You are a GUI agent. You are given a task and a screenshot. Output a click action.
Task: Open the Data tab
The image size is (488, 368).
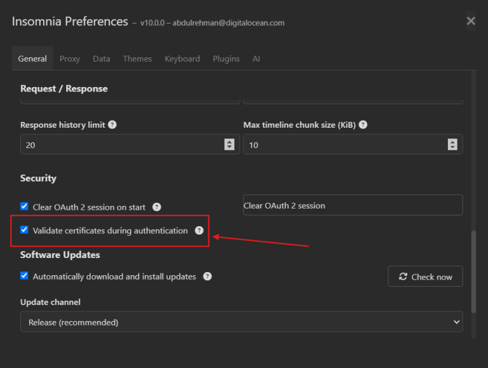point(102,58)
